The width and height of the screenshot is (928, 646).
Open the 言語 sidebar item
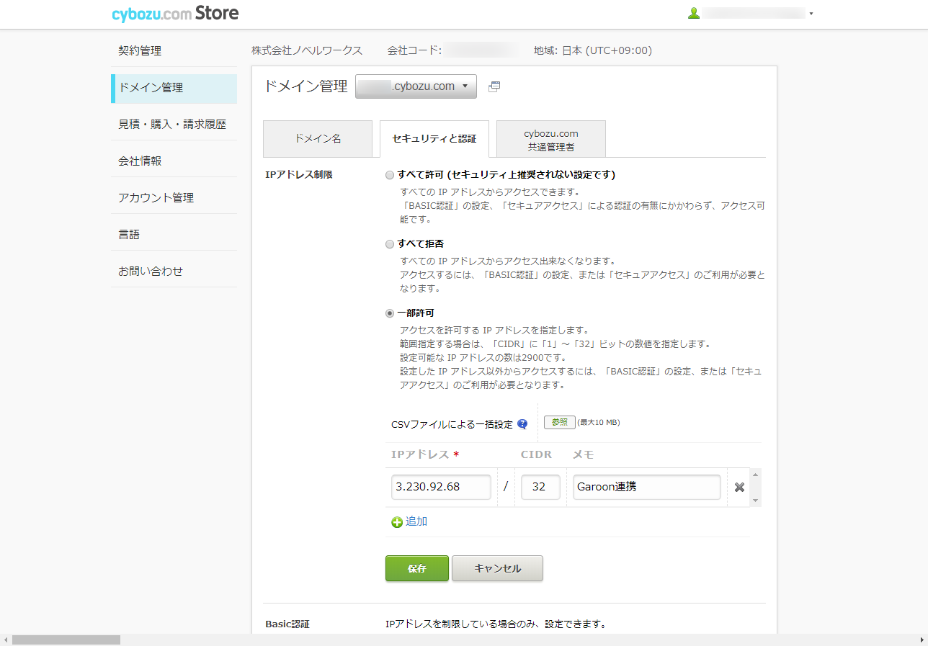pyautogui.click(x=174, y=235)
